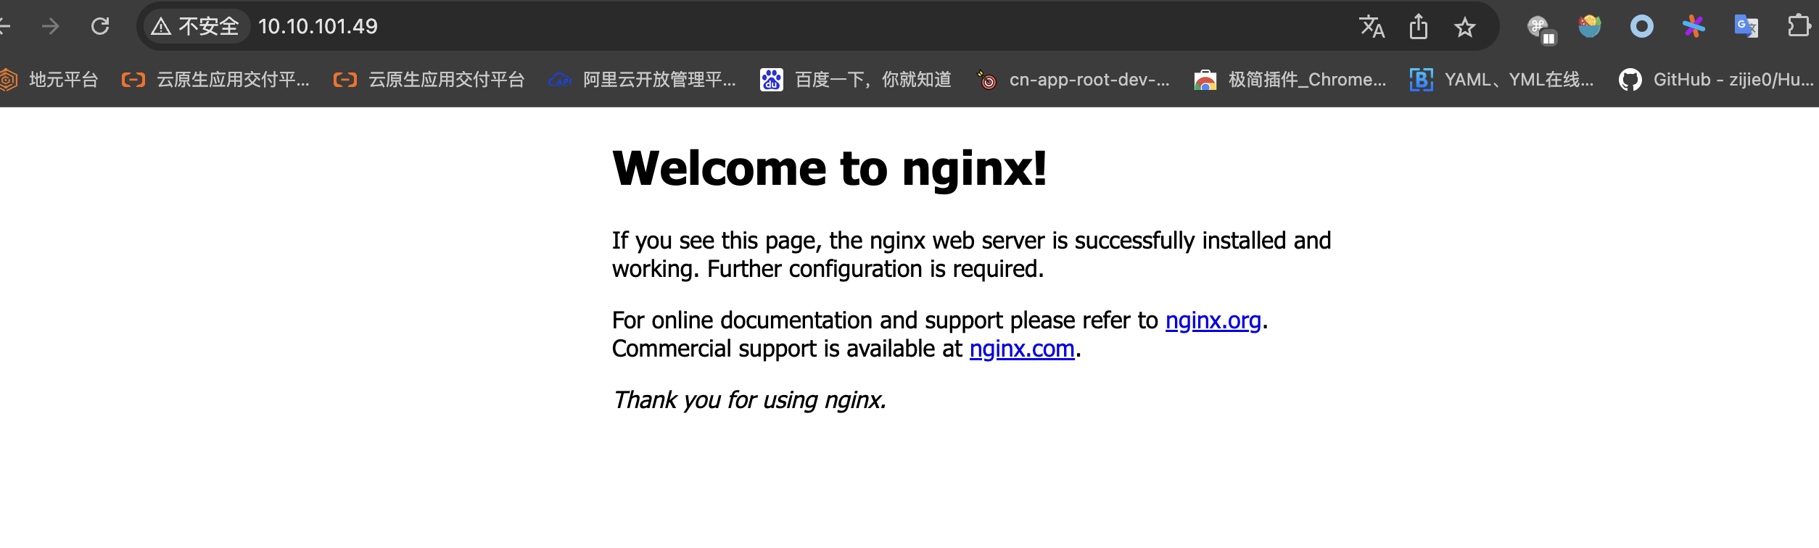The height and width of the screenshot is (548, 1819).
Task: Follow the nginx.org documentation link
Action: pyautogui.click(x=1213, y=320)
